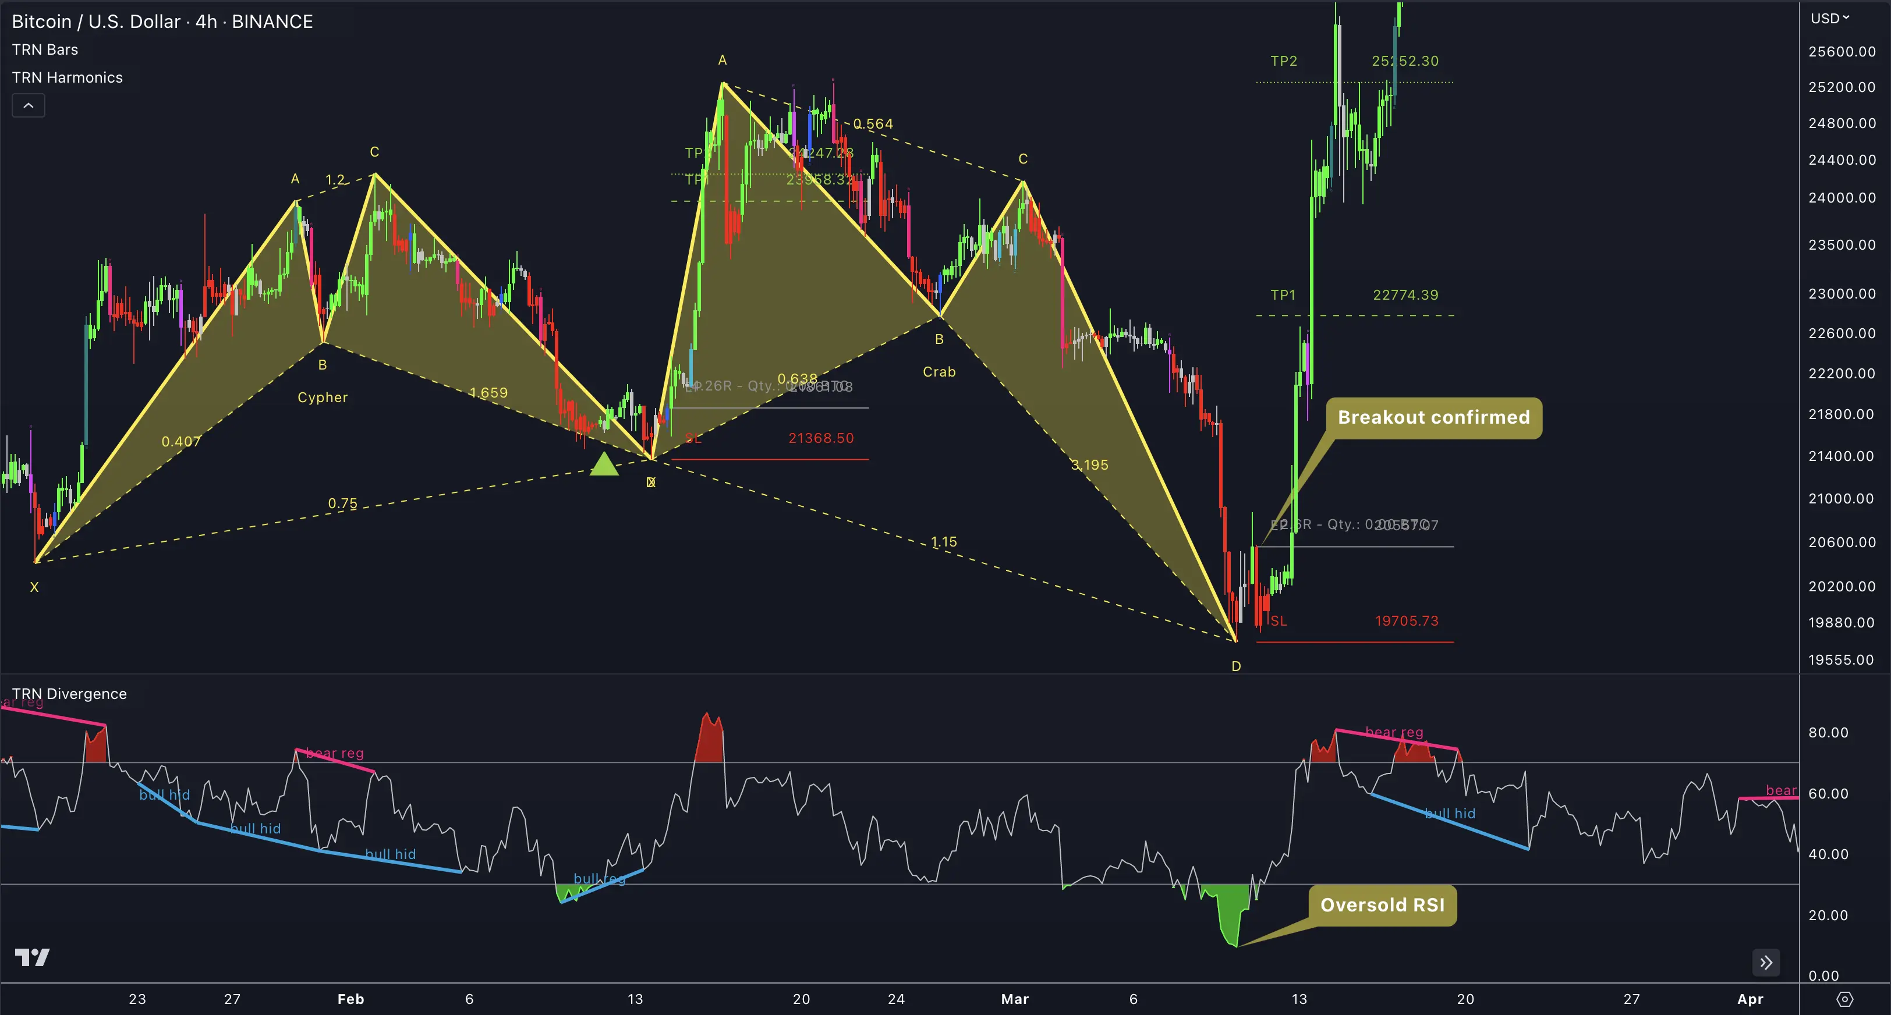Viewport: 1891px width, 1015px height.
Task: Click the Cypher harmonic pattern label
Action: [323, 397]
